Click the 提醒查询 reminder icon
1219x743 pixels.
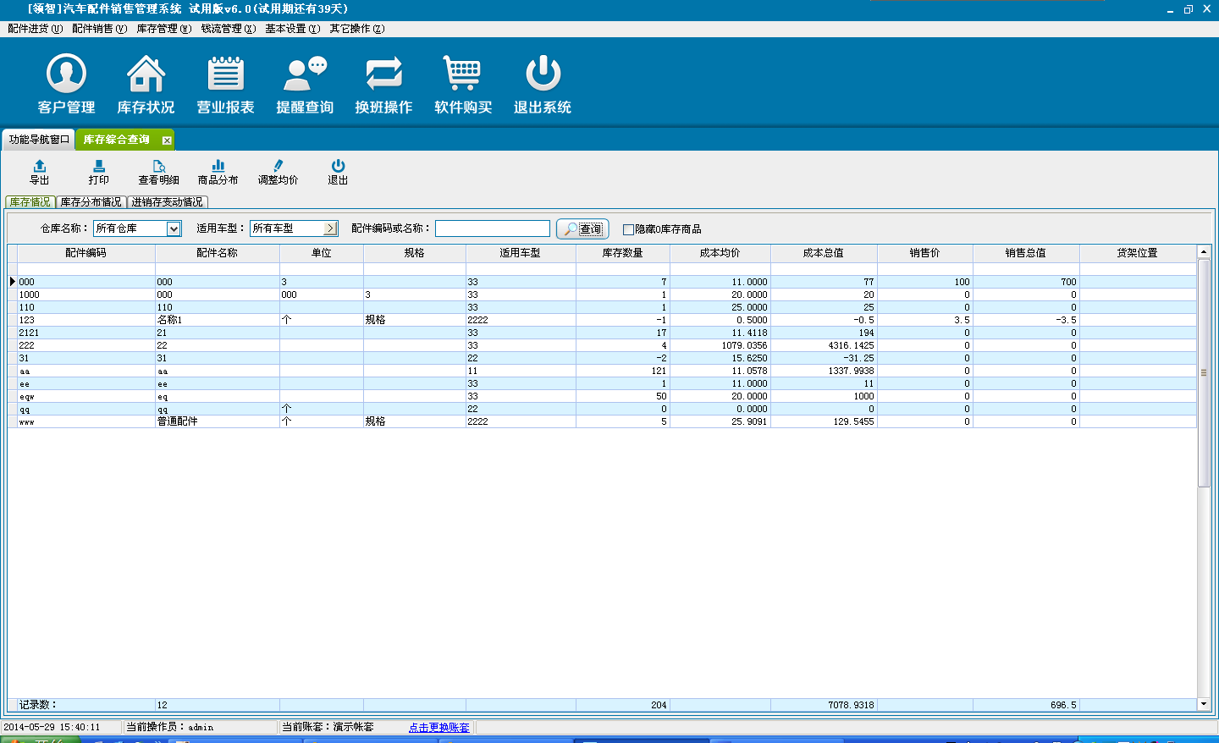tap(305, 74)
